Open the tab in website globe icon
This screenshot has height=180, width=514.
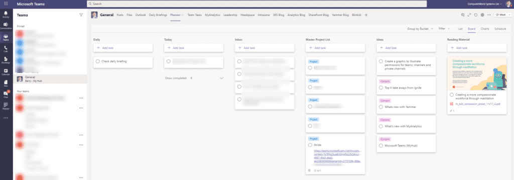[482, 14]
